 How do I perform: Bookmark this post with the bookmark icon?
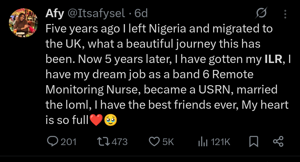point(254,142)
